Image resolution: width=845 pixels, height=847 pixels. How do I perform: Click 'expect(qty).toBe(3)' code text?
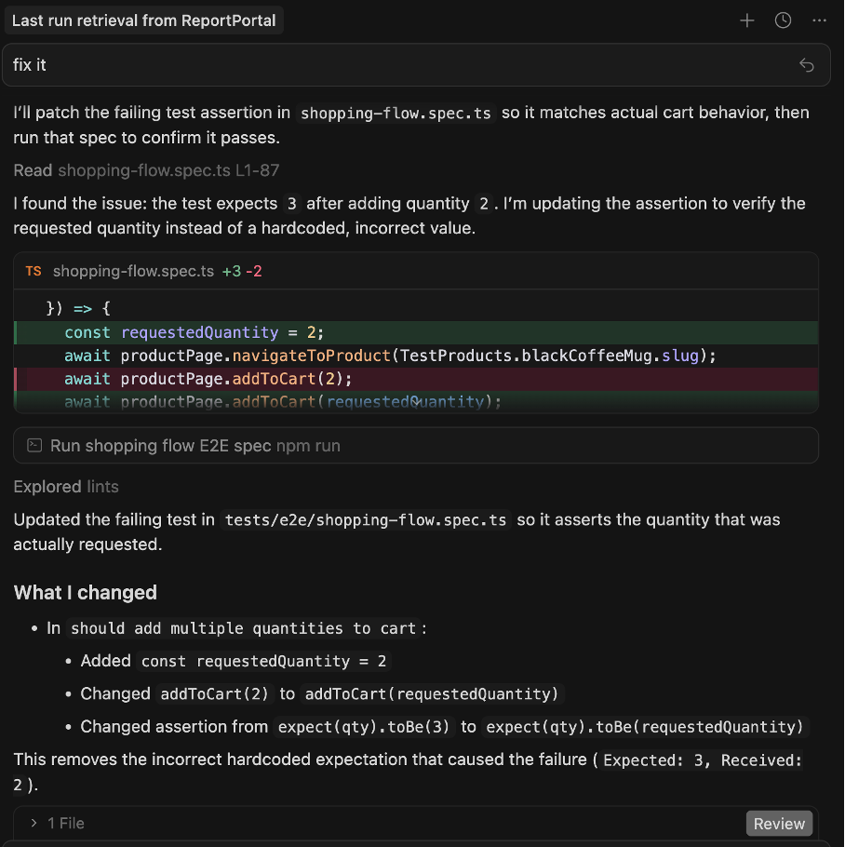click(363, 727)
